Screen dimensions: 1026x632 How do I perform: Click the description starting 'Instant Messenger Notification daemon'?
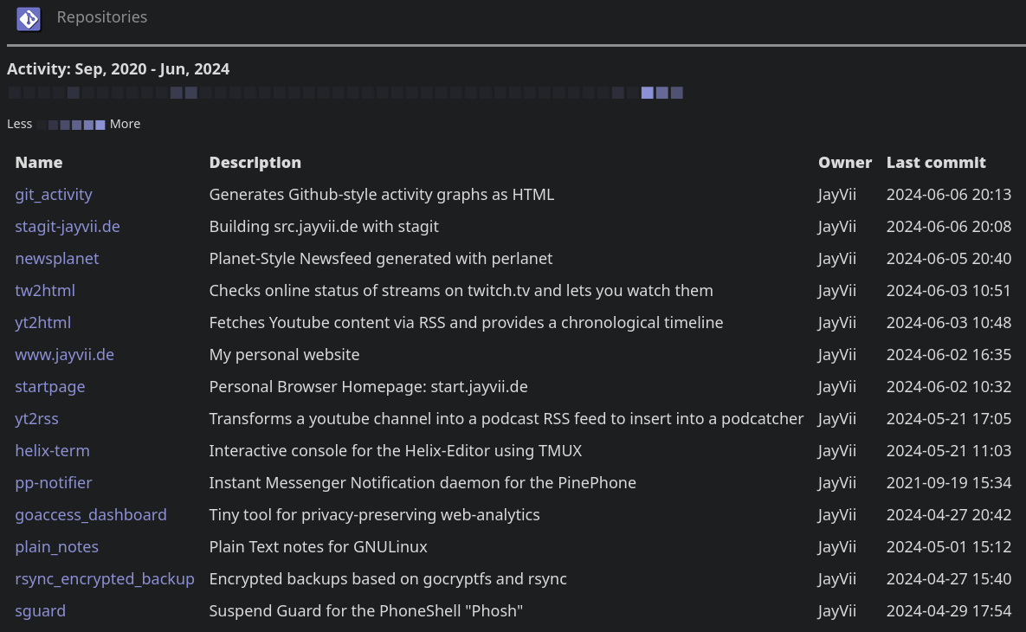423,483
